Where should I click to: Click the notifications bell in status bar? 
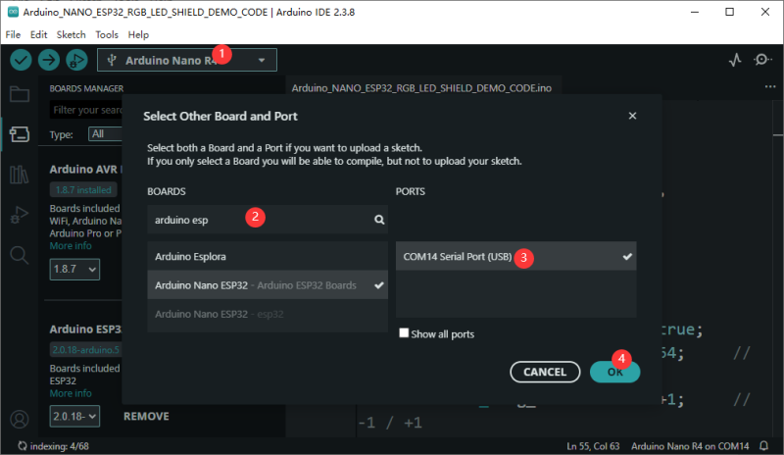[x=764, y=445]
